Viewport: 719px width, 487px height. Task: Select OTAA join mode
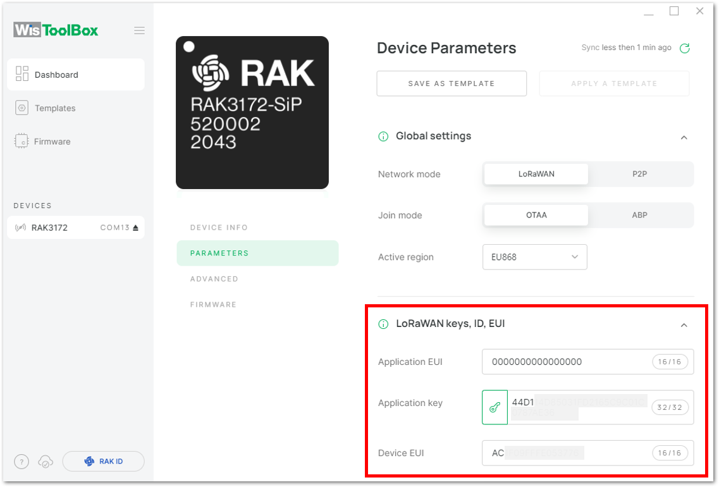pyautogui.click(x=536, y=215)
